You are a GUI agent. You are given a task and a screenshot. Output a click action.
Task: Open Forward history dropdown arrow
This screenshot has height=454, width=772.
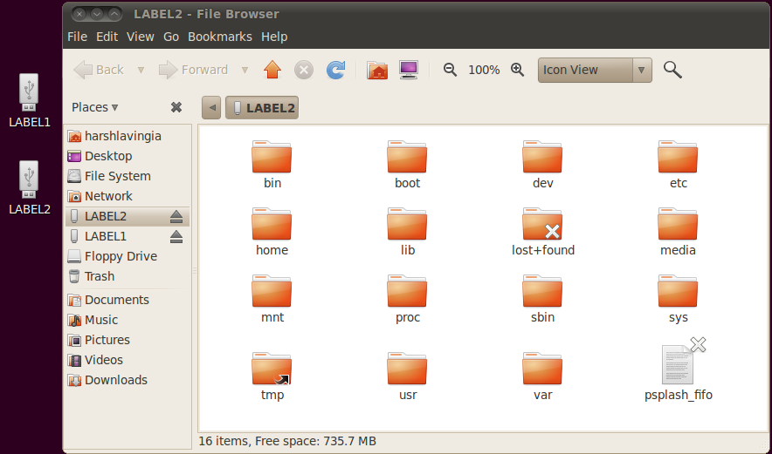[245, 71]
